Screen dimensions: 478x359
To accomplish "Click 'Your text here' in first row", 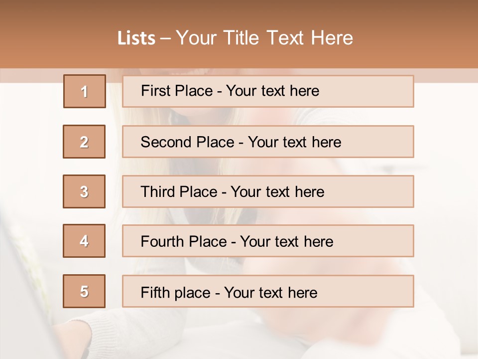I will point(272,91).
